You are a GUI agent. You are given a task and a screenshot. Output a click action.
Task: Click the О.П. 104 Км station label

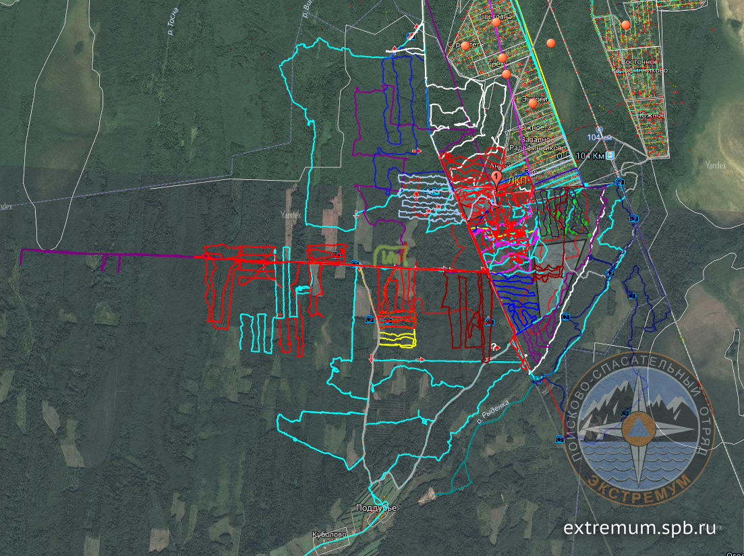point(581,156)
